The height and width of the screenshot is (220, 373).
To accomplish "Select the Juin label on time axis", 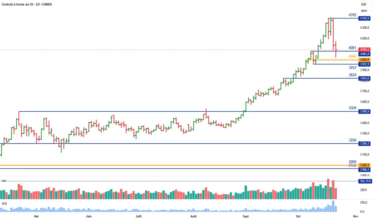I will pyautogui.click(x=88, y=216).
